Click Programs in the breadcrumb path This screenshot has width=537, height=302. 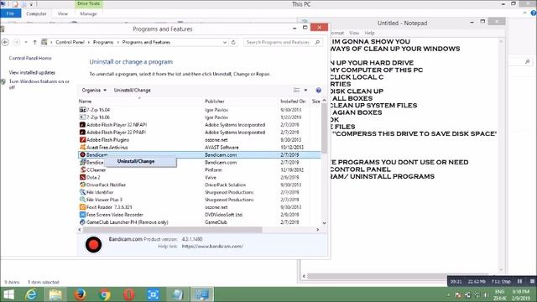click(103, 42)
